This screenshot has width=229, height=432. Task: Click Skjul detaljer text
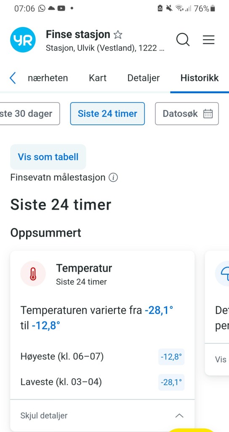coord(44,416)
